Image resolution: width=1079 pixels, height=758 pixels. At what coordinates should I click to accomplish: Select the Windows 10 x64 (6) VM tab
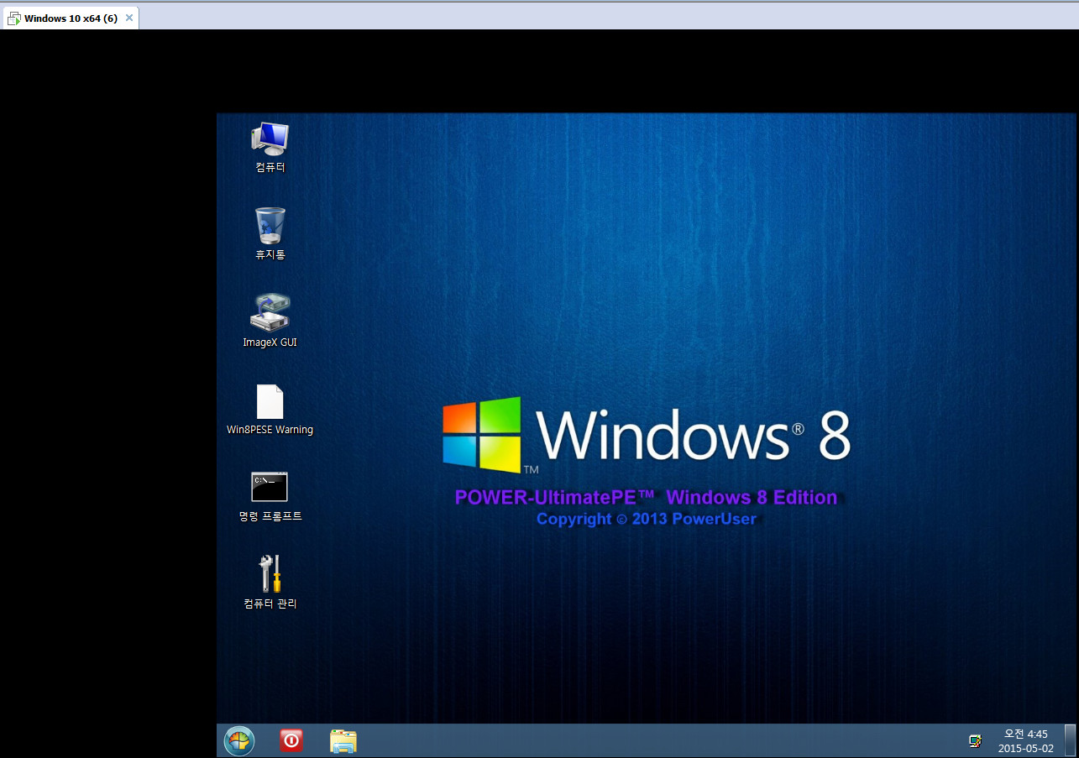pos(70,18)
